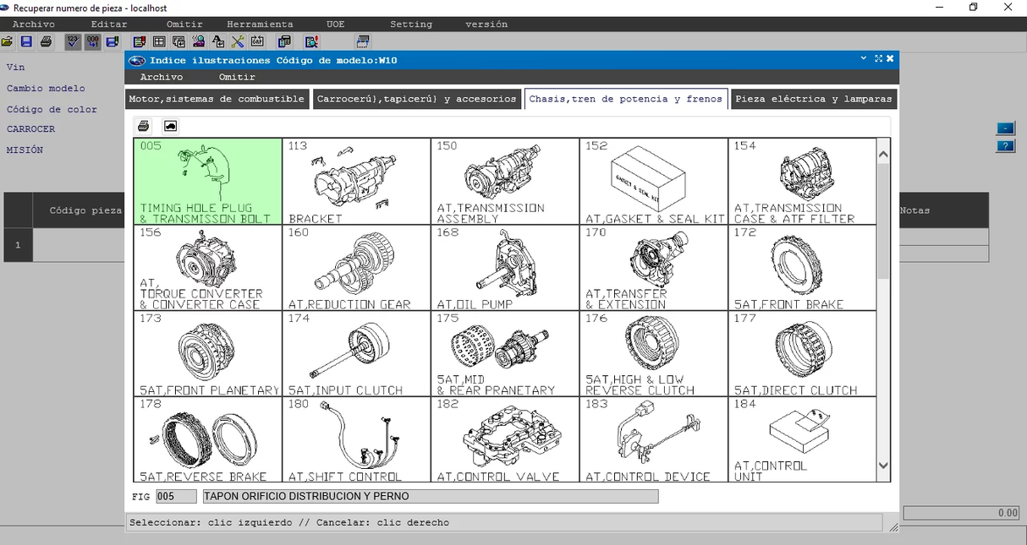
Task: Click the printer icon in the main toolbar
Action: click(46, 41)
